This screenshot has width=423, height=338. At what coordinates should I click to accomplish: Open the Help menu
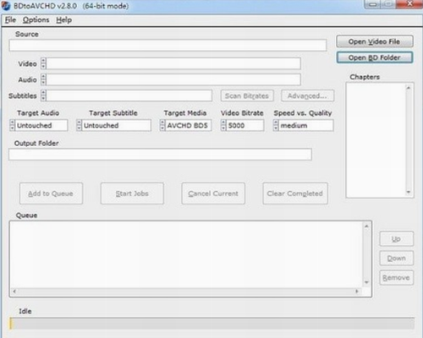coord(63,20)
